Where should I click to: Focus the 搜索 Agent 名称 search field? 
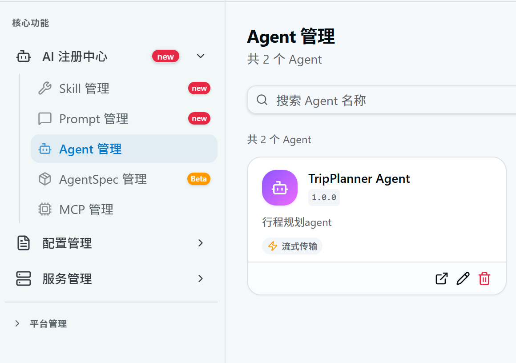click(381, 100)
